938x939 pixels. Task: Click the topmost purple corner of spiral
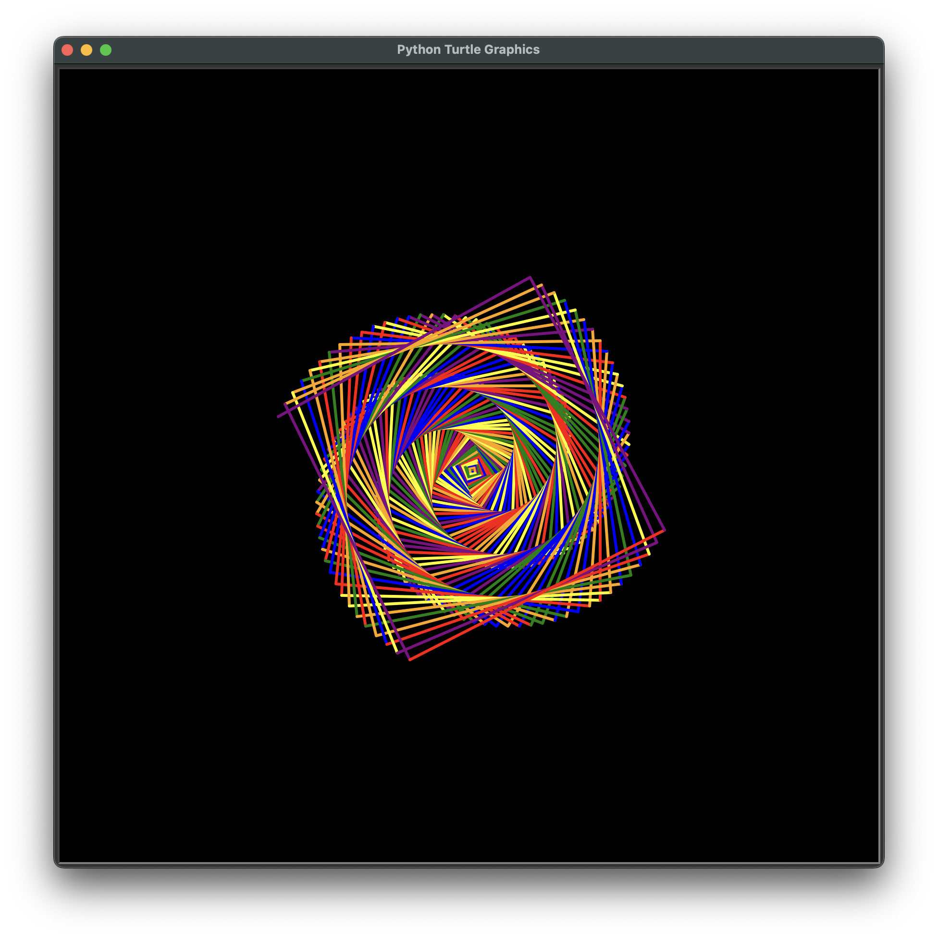530,278
